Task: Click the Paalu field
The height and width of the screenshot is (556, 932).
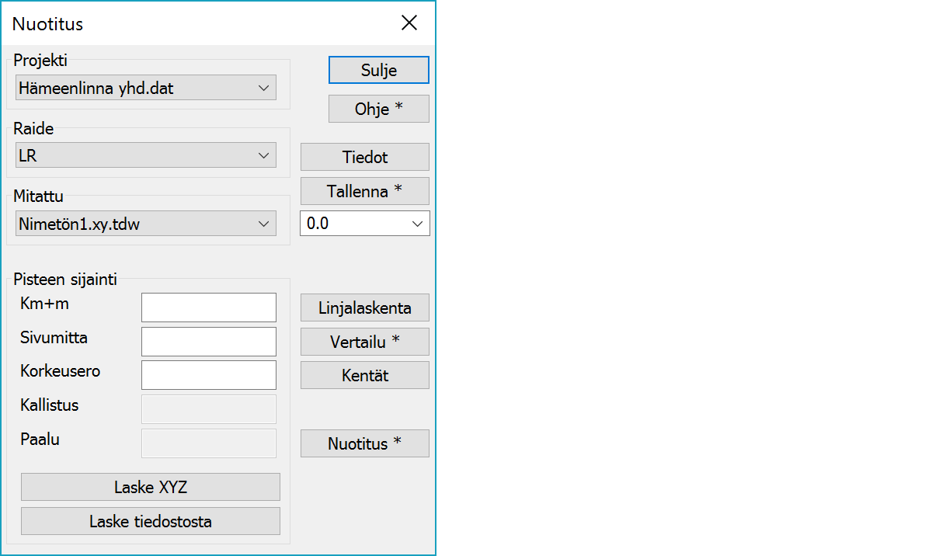Action: [208, 443]
